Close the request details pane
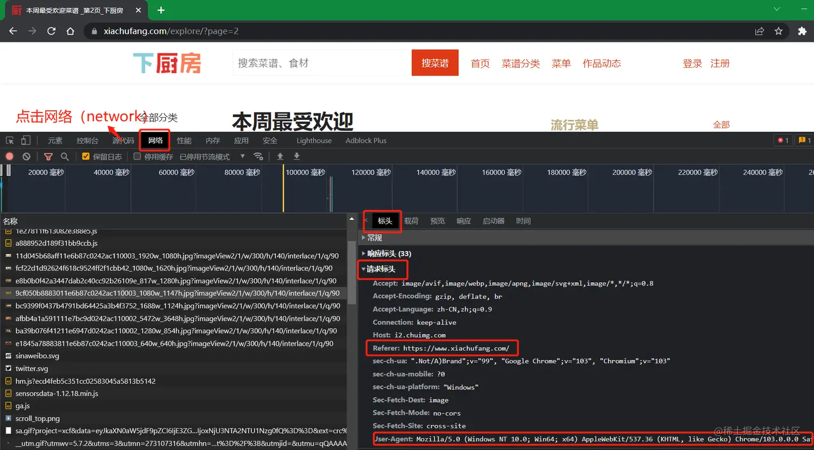The height and width of the screenshot is (450, 814). pos(366,220)
